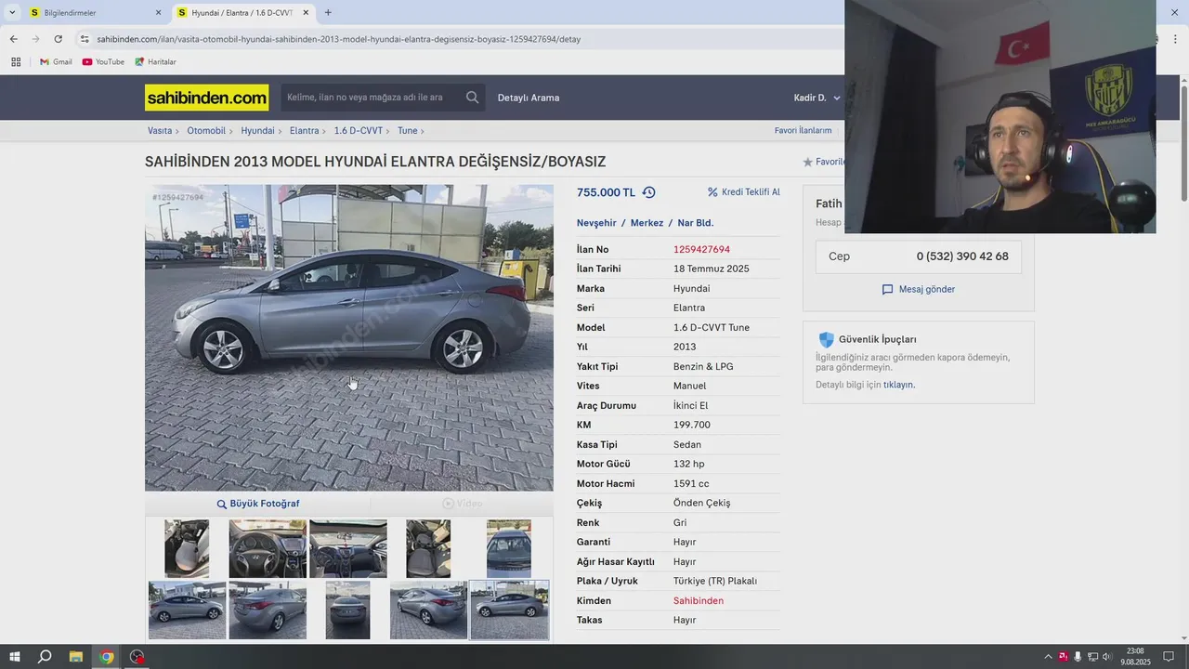This screenshot has width=1189, height=669.
Task: Click the phone number 0 (532) 390 42 68
Action: point(962,256)
